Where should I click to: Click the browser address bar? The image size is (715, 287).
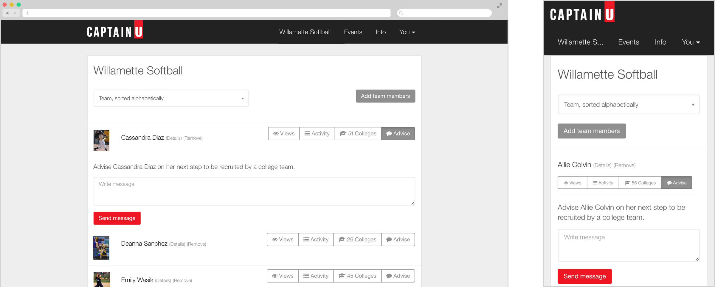click(x=207, y=13)
